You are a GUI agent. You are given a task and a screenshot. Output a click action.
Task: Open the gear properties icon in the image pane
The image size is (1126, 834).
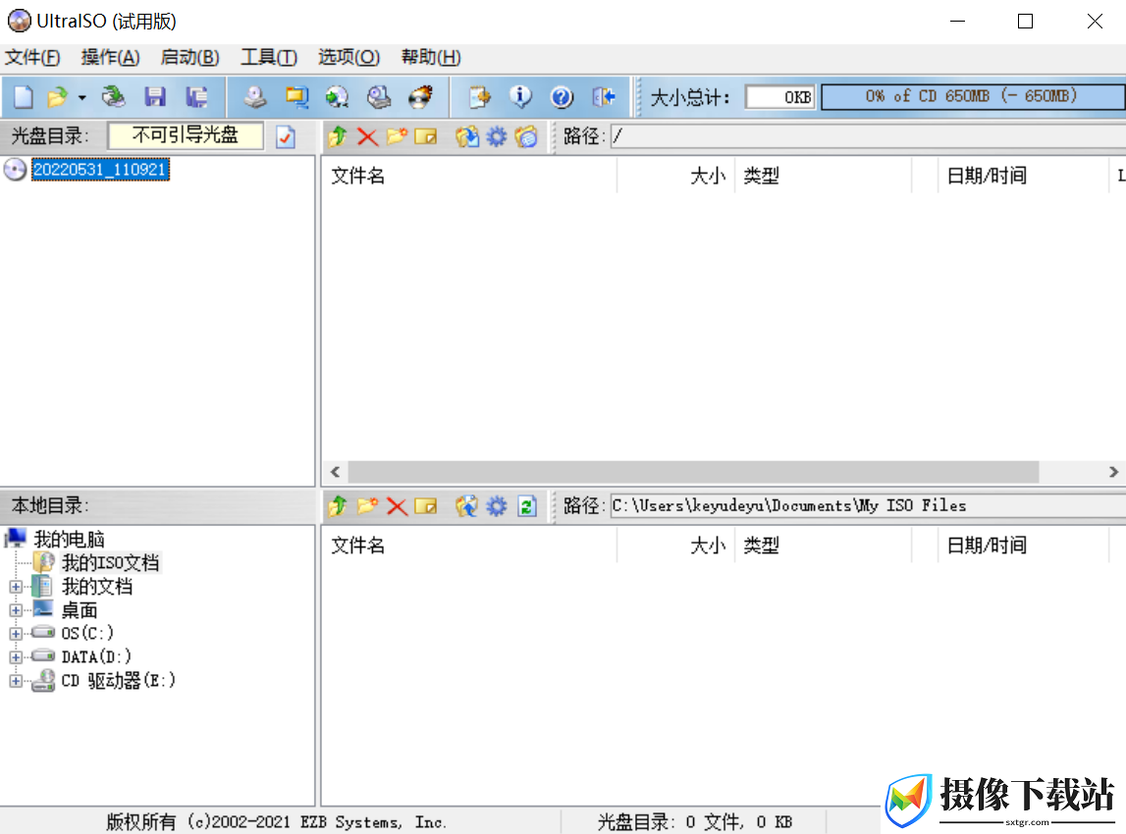(x=496, y=136)
